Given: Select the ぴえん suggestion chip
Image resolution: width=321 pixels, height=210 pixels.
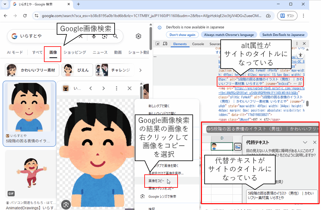Looking at the screenshot, I should pyautogui.click(x=77, y=70).
